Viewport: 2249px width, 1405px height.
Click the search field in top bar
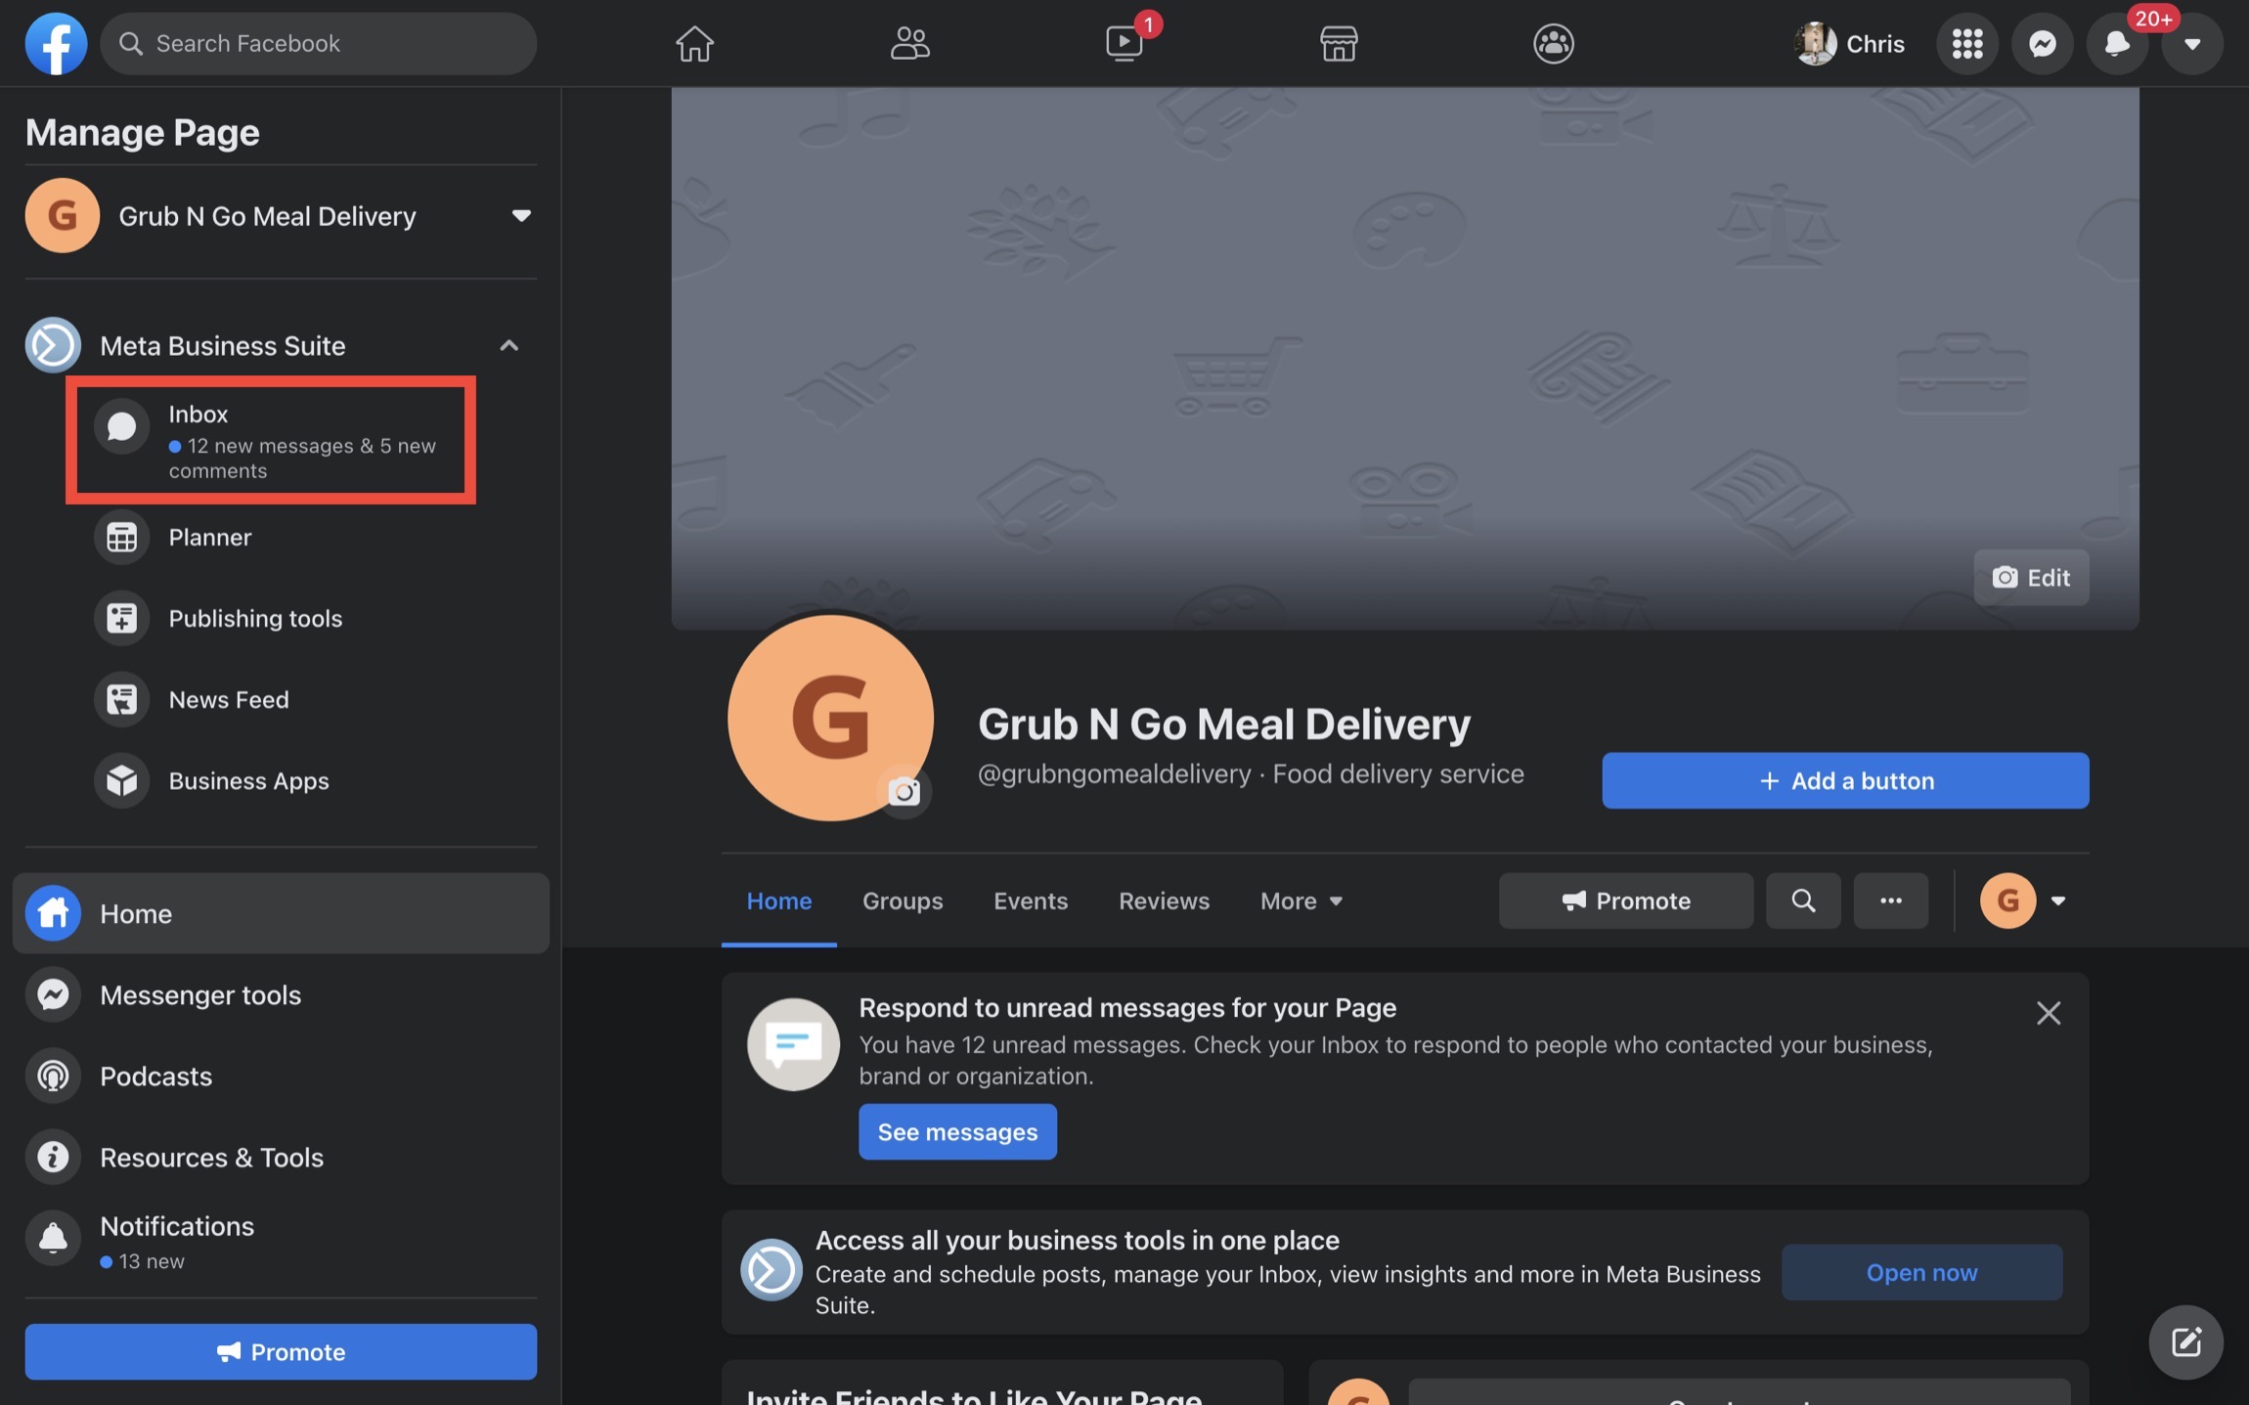pos(319,42)
